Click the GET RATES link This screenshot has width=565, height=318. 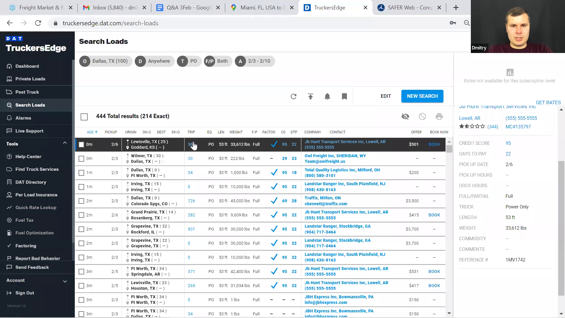click(548, 102)
